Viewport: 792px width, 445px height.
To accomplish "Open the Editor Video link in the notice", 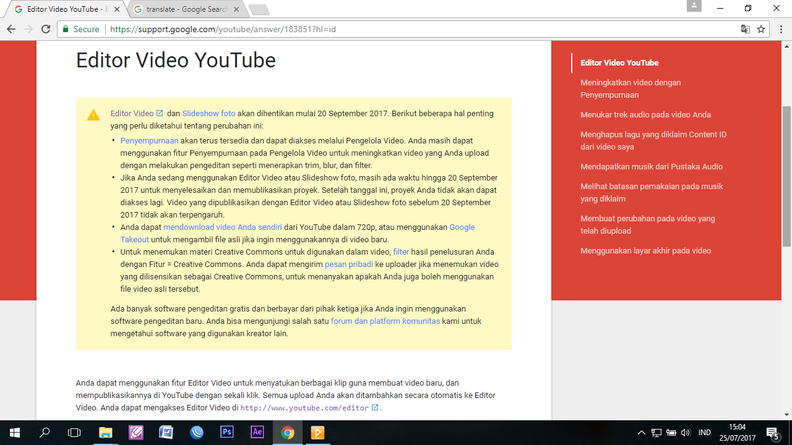I will coord(137,114).
